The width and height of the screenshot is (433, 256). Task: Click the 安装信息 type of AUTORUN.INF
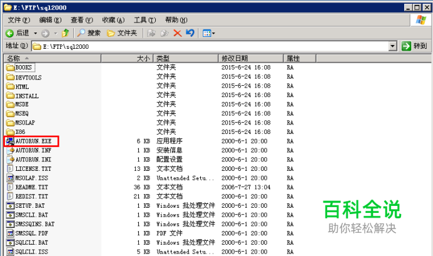[x=170, y=150]
